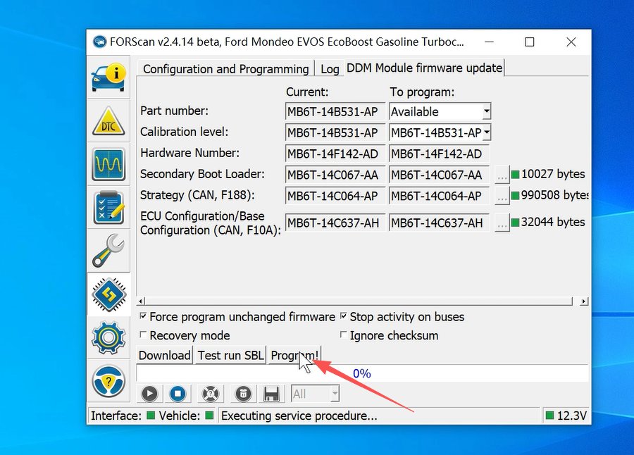Open the steering wheel help section

[x=108, y=381]
